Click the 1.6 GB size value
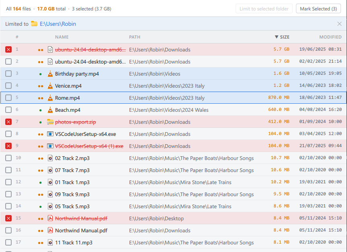The width and height of the screenshot is (347, 252). coord(281,73)
